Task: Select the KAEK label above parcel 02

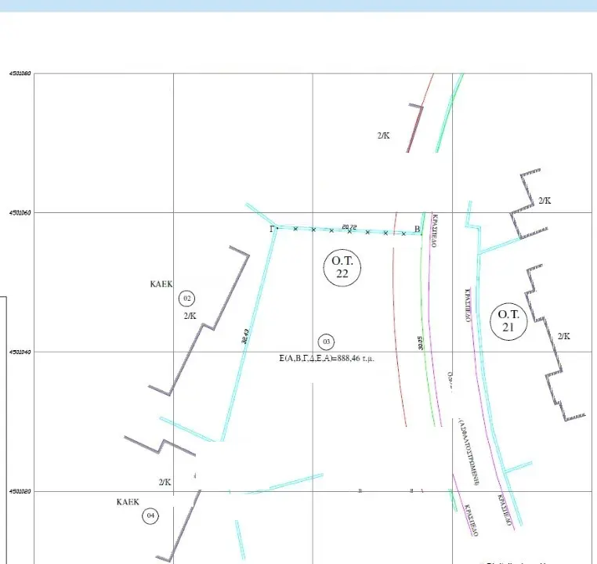Action: click(161, 284)
